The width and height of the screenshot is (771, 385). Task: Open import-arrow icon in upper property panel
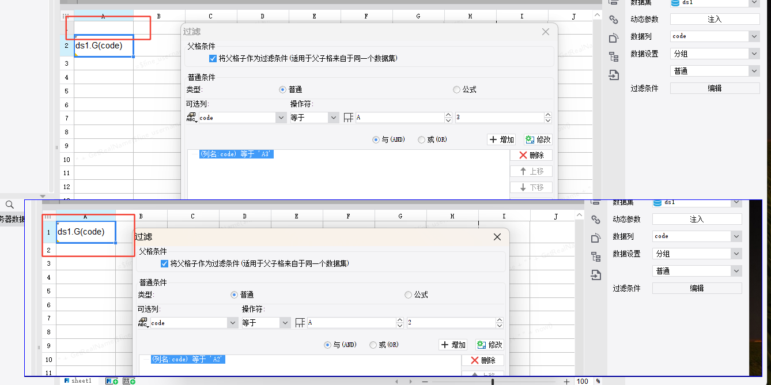613,75
